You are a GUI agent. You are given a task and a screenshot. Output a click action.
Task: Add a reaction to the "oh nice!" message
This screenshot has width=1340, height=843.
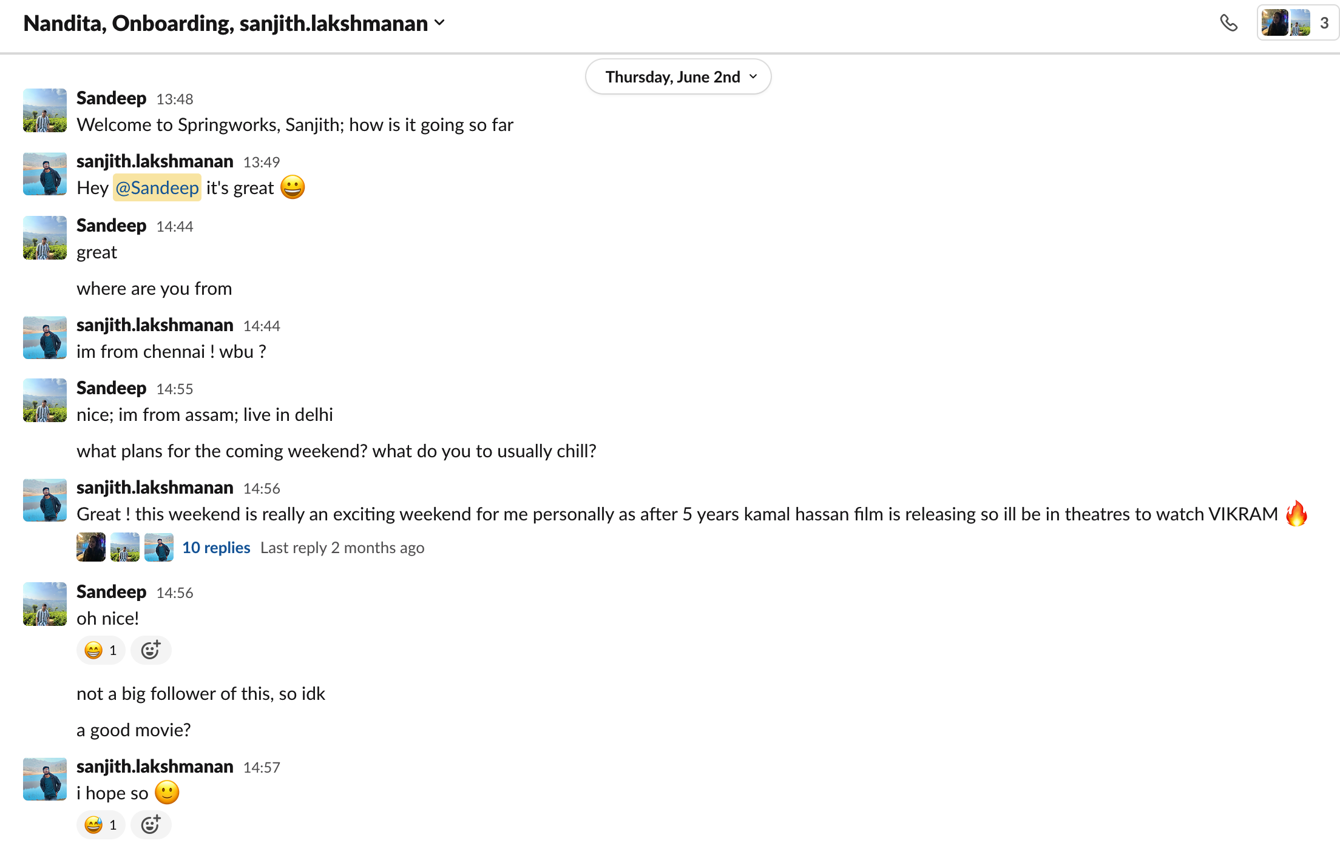151,650
